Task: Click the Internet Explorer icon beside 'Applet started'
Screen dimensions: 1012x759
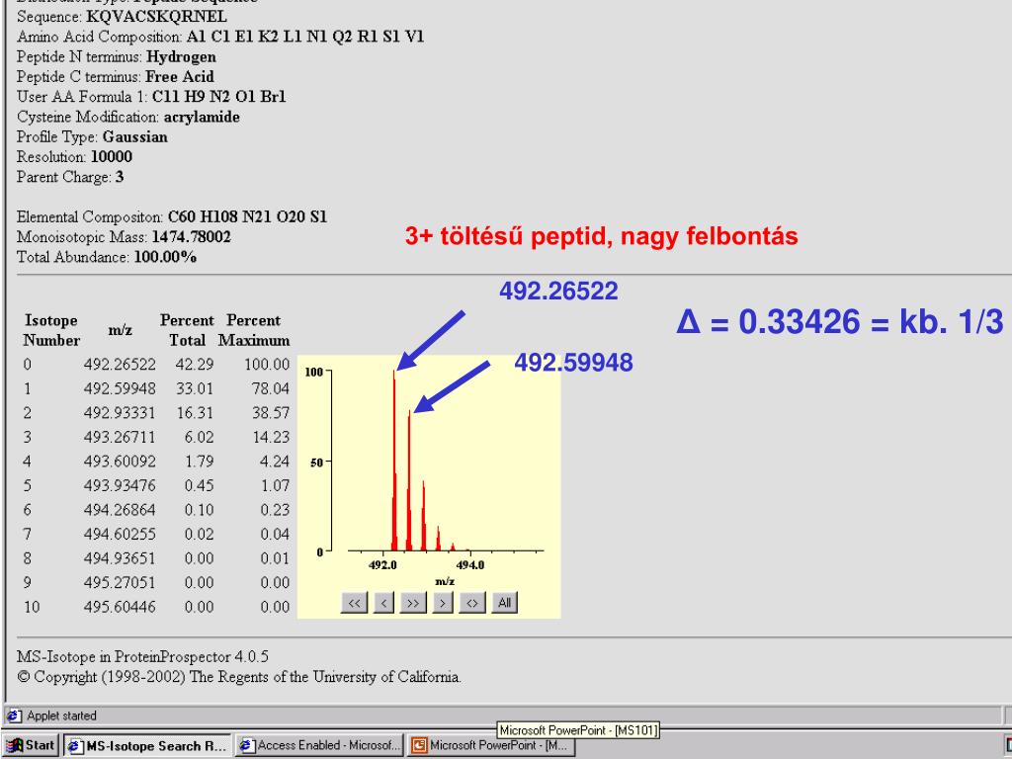Action: coord(15,716)
